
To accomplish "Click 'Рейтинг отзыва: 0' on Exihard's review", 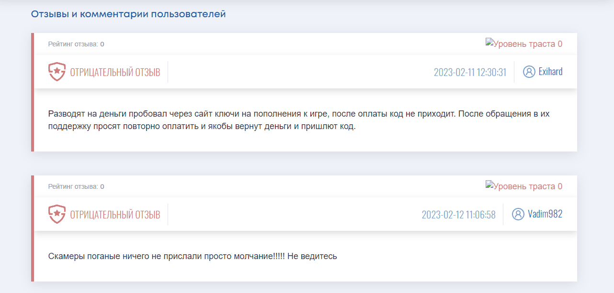I will 76,44.
